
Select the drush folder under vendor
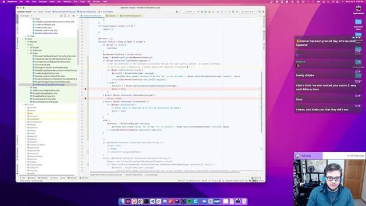pyautogui.click(x=31, y=133)
